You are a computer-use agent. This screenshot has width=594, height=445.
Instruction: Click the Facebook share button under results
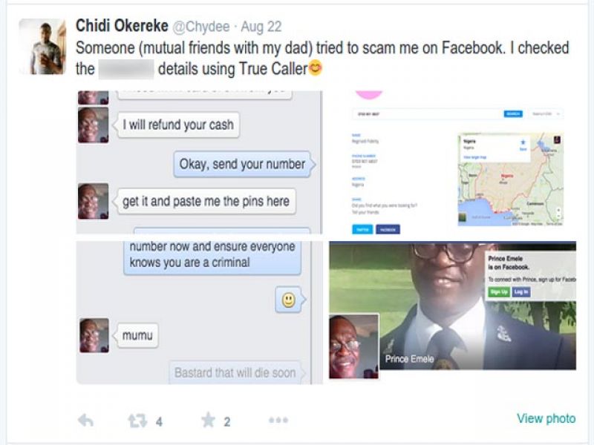click(x=388, y=229)
